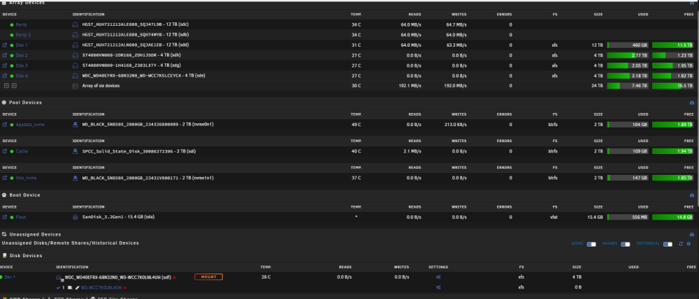699x299 pixels.
Task: Click pencil icon to rename WD-WCC7K0LNL4UH partition
Action: (77, 287)
